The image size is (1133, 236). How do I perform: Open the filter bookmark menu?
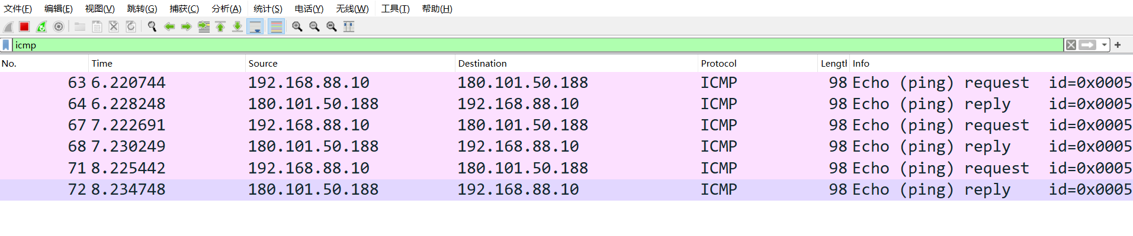tap(6, 45)
